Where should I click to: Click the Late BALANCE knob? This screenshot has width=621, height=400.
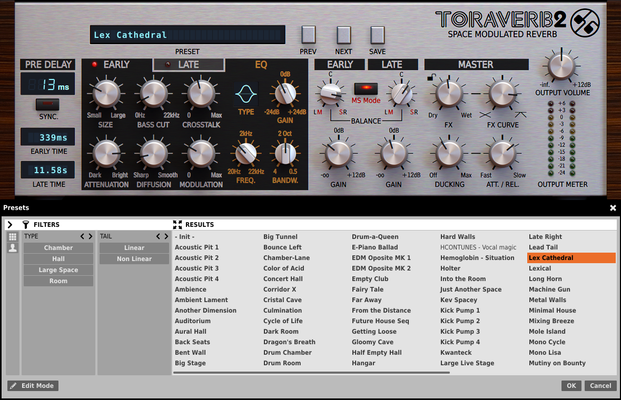pyautogui.click(x=401, y=94)
